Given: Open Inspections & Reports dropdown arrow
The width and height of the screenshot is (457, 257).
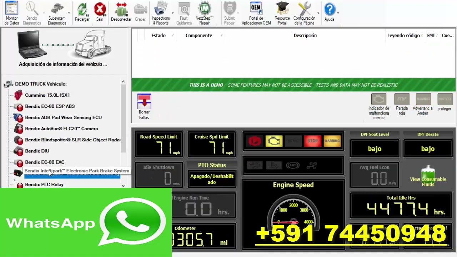Looking at the screenshot, I should tap(173, 13).
